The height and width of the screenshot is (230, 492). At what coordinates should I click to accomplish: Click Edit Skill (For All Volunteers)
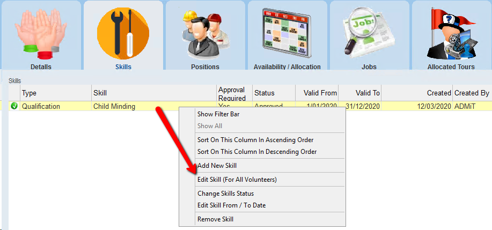coord(237,180)
